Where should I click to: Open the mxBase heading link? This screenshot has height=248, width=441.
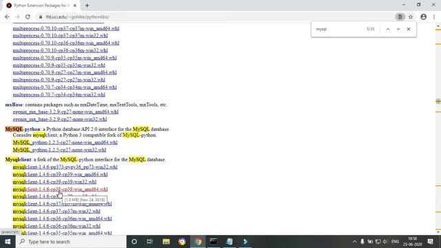point(14,105)
